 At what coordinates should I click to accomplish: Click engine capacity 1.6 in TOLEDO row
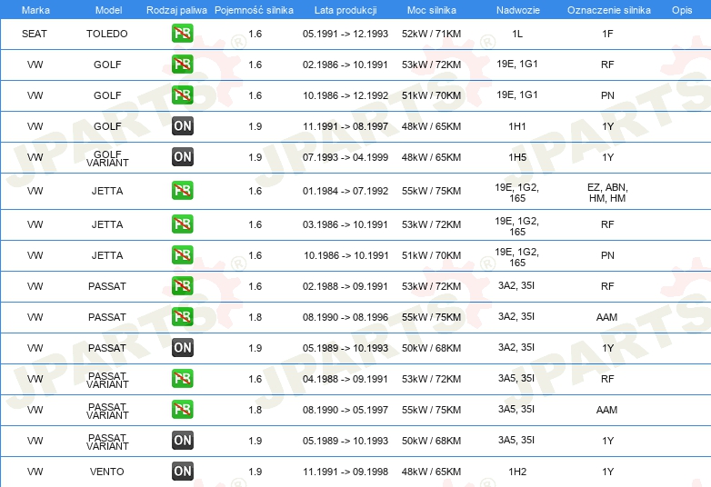pos(255,34)
